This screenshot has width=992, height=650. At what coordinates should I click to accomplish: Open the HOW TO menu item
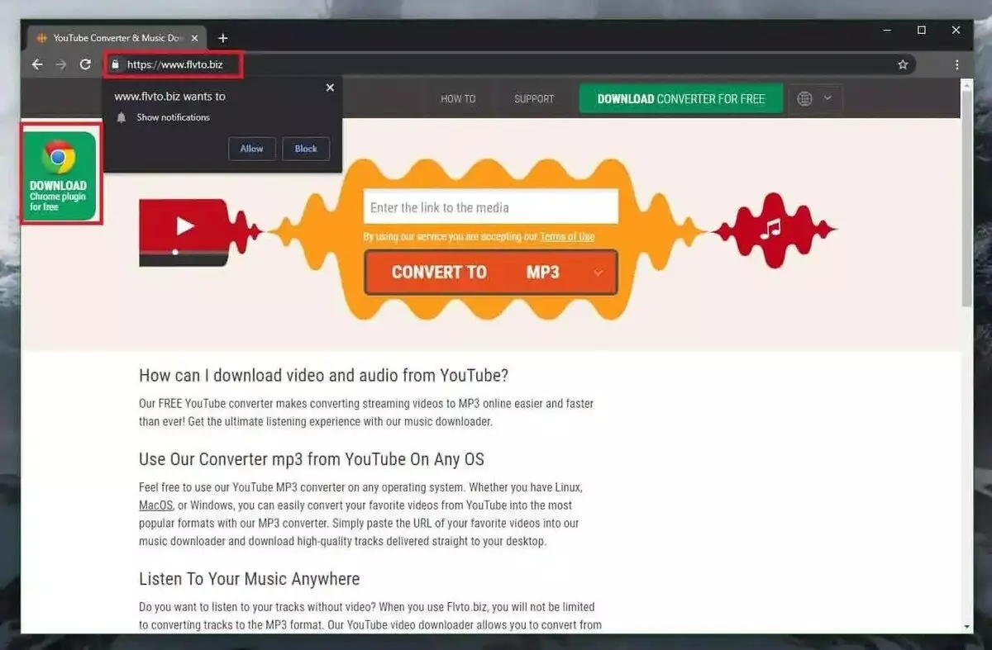point(458,99)
